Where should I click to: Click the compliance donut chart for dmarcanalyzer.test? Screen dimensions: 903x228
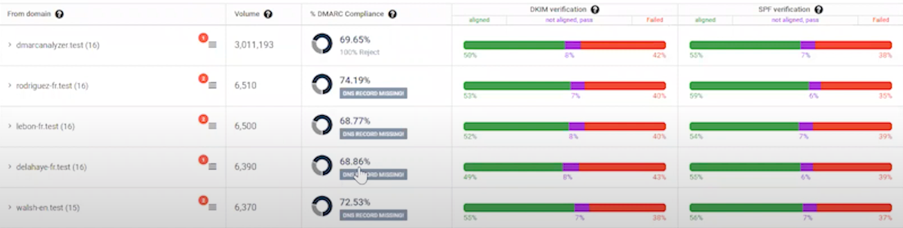pyautogui.click(x=322, y=44)
